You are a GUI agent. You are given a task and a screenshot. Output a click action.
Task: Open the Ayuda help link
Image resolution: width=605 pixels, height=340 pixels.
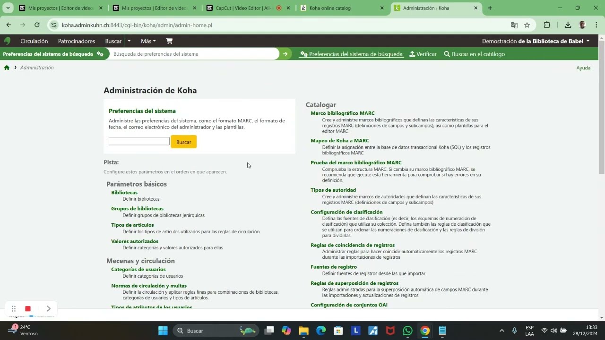(583, 68)
